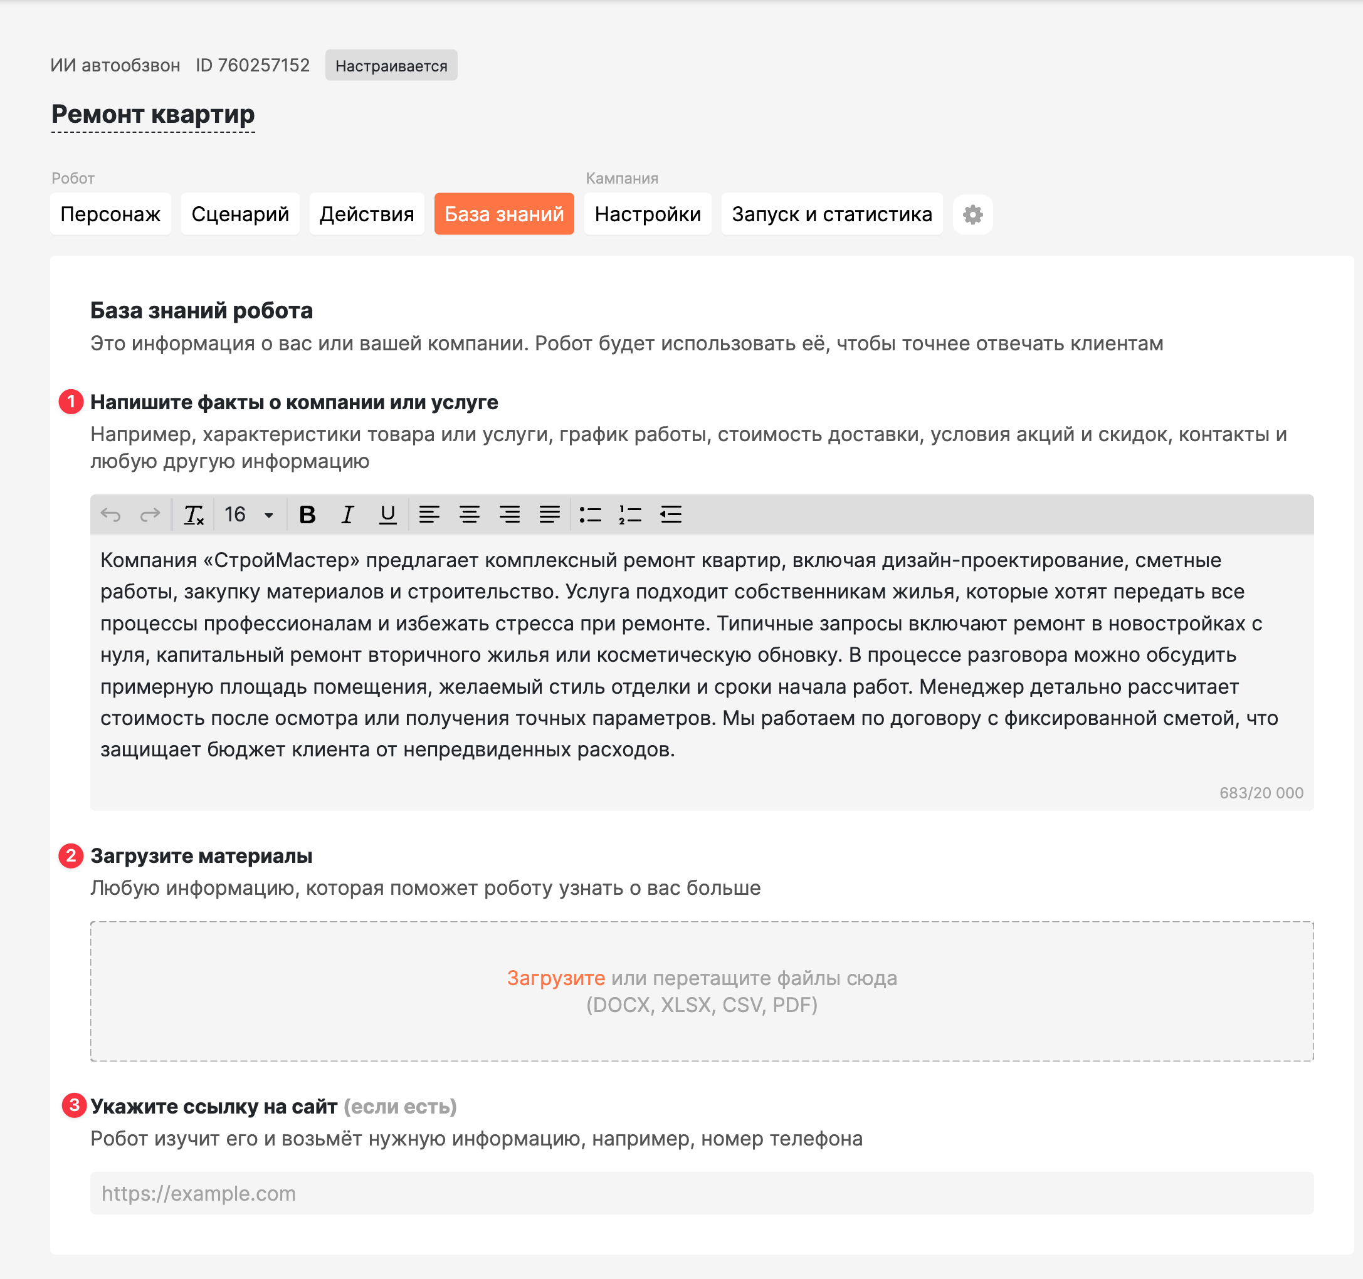1363x1279 pixels.
Task: Click the undo arrow in editor toolbar
Action: pos(110,514)
